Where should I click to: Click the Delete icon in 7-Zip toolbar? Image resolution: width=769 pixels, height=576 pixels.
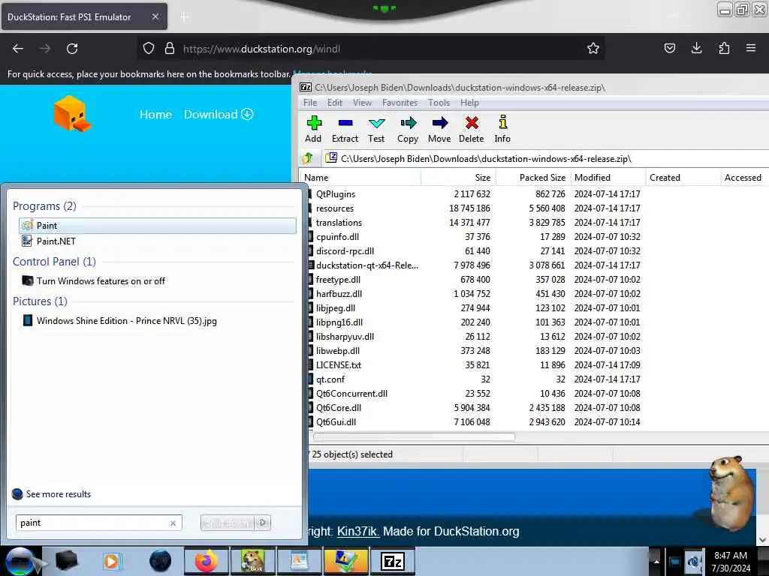click(x=472, y=129)
